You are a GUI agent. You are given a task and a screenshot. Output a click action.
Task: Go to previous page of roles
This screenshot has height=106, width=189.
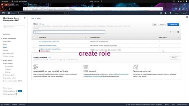coord(168,32)
